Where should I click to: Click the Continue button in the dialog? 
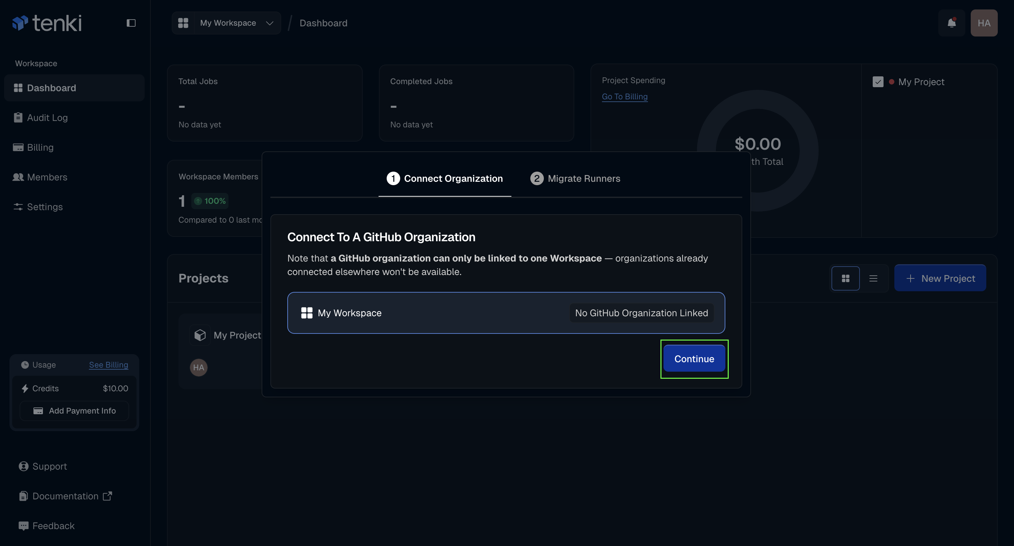pos(694,359)
